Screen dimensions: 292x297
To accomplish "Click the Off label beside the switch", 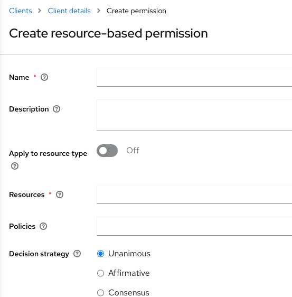I will 133,151.
